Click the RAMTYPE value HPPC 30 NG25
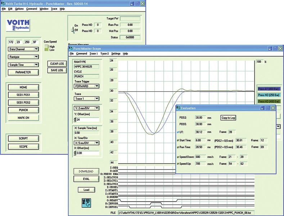The image size is (284, 216). click(x=86, y=67)
